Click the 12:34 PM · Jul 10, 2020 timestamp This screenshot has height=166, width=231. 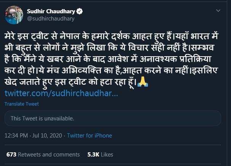(34, 136)
